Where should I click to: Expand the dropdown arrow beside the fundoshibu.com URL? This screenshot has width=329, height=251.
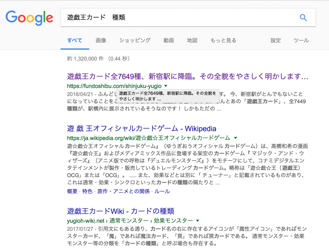pos(166,86)
